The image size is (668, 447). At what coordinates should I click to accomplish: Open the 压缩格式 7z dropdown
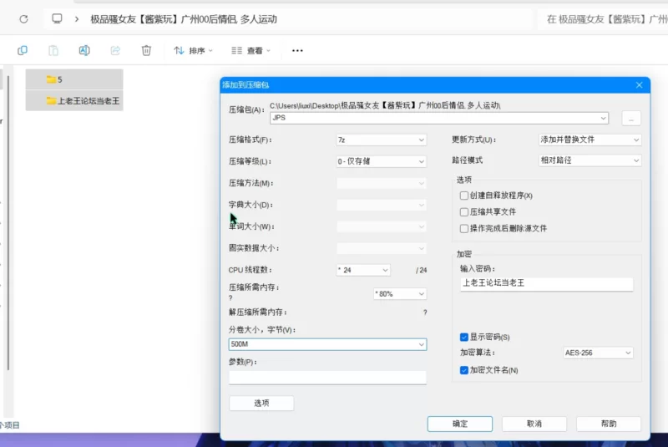coord(381,140)
